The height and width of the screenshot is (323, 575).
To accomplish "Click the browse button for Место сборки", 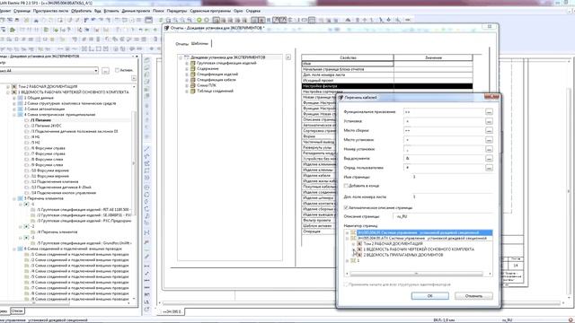I will pyautogui.click(x=489, y=130).
